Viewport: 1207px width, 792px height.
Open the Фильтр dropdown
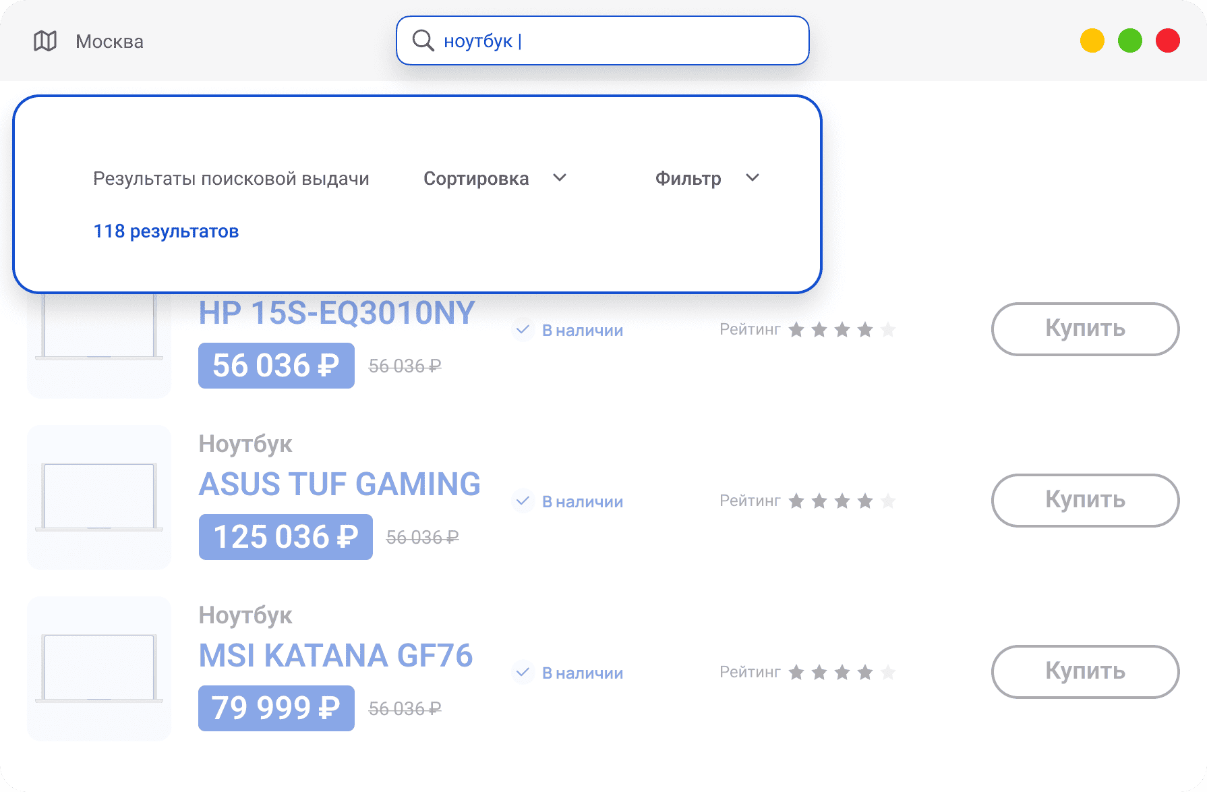click(688, 179)
